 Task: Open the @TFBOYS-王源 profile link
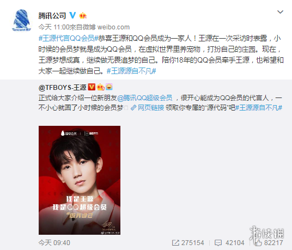pos(63,87)
